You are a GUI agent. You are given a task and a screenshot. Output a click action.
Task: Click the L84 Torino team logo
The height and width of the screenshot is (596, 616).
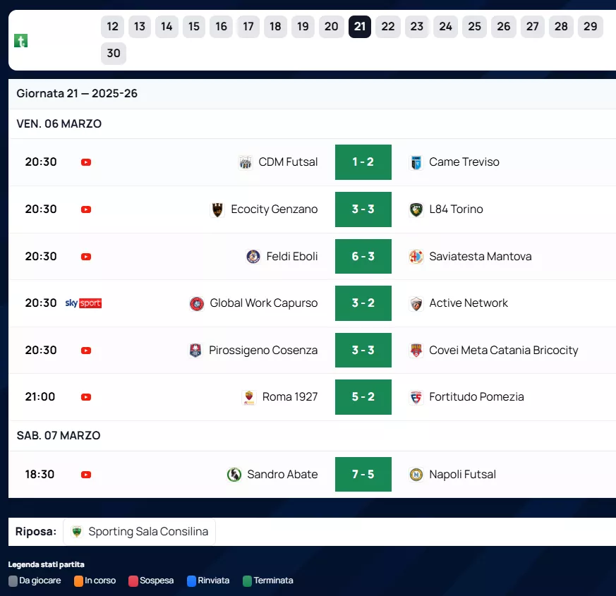(x=416, y=209)
